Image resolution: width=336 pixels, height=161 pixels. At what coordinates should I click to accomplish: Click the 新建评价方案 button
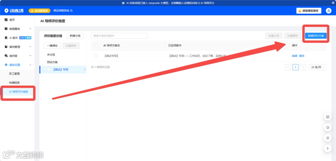pos(316,36)
